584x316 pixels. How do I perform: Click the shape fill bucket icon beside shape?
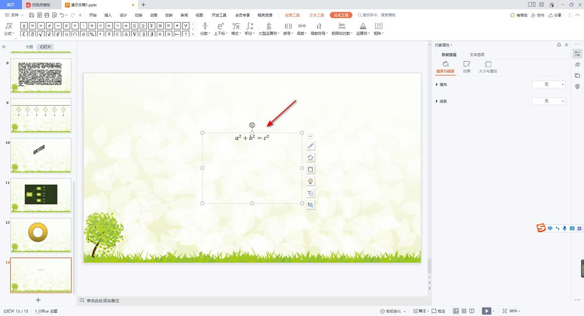310,158
